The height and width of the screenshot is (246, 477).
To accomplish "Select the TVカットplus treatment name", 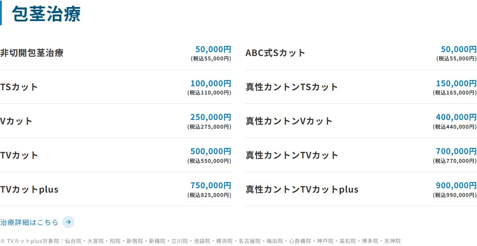I will point(29,190).
